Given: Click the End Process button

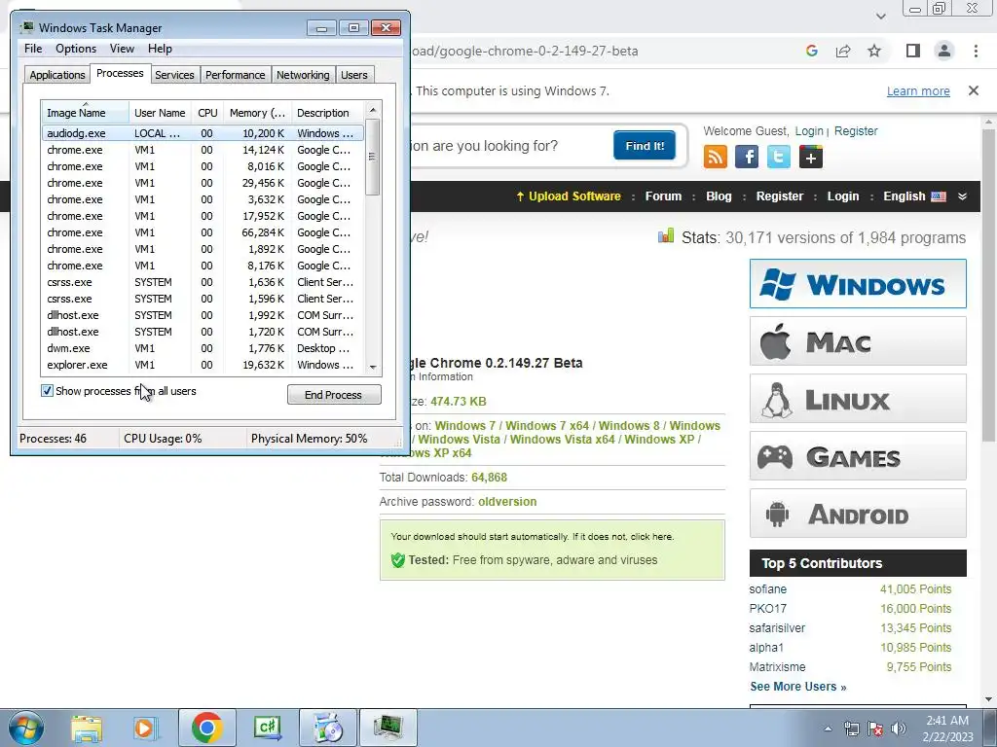Looking at the screenshot, I should 334,395.
